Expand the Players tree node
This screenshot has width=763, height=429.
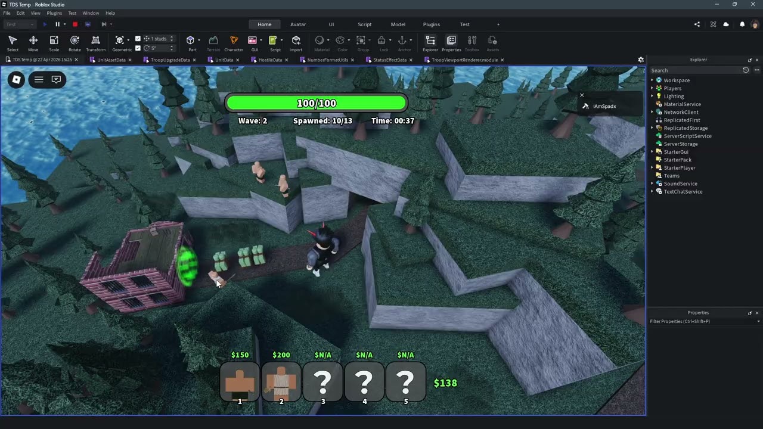point(652,88)
